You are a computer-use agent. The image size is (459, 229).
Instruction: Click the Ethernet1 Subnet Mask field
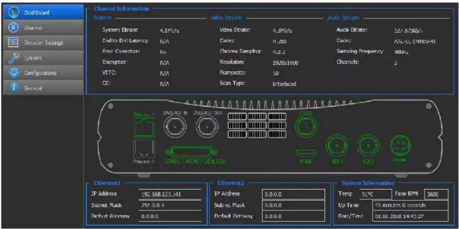point(170,205)
